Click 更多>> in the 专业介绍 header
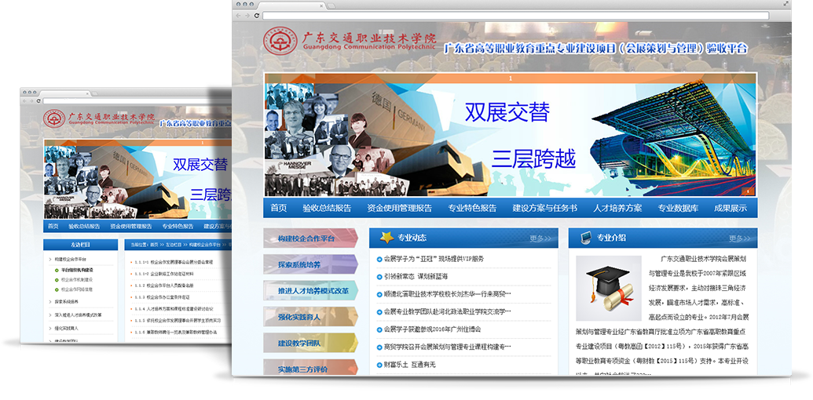The height and width of the screenshot is (400, 813). [740, 238]
